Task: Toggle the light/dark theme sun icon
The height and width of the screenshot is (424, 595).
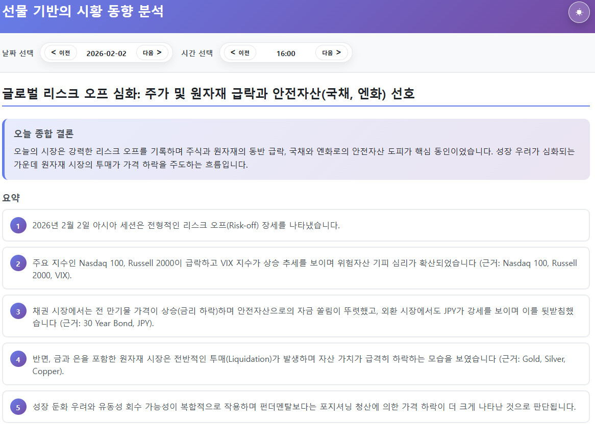Action: click(x=579, y=13)
